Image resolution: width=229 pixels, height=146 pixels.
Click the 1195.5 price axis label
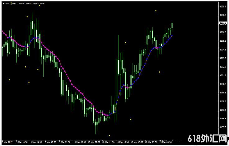223,127
